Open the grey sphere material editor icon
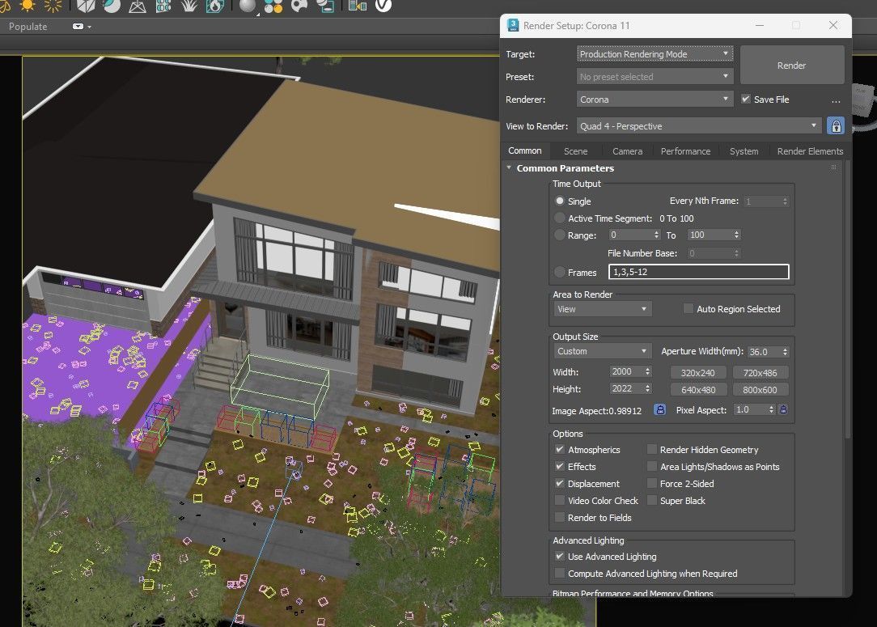The image size is (877, 627). pos(248,6)
